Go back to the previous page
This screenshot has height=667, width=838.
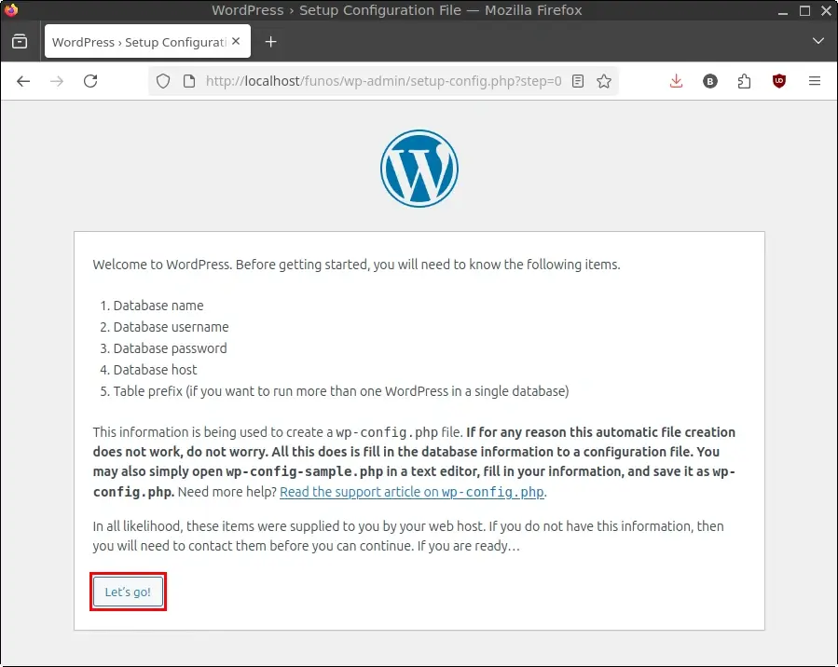click(23, 81)
